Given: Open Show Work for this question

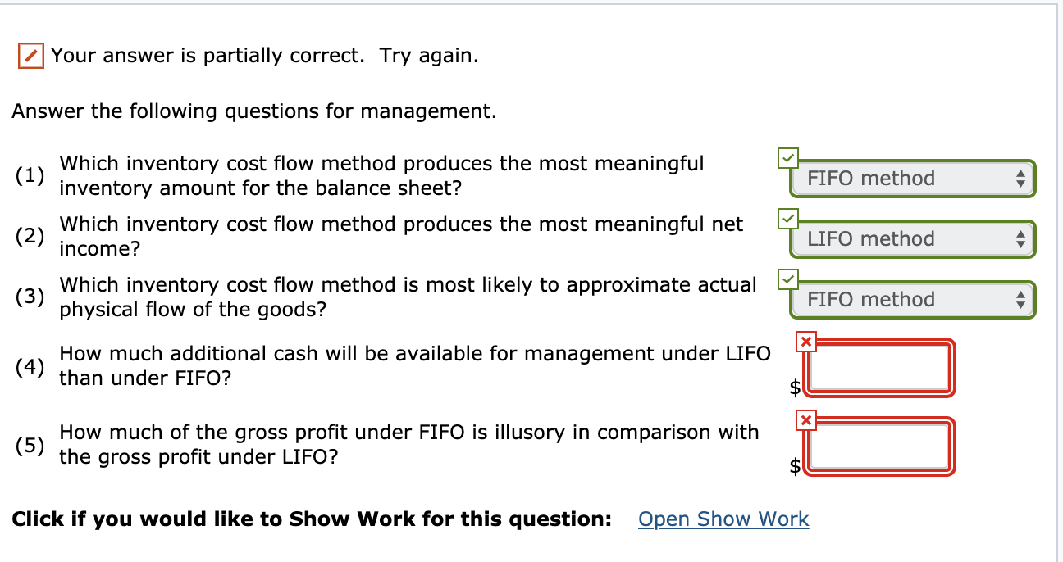Looking at the screenshot, I should pyautogui.click(x=723, y=519).
